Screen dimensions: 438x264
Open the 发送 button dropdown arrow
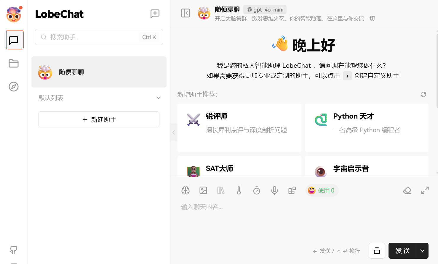click(x=422, y=251)
